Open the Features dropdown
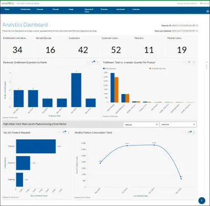 click(x=141, y=125)
